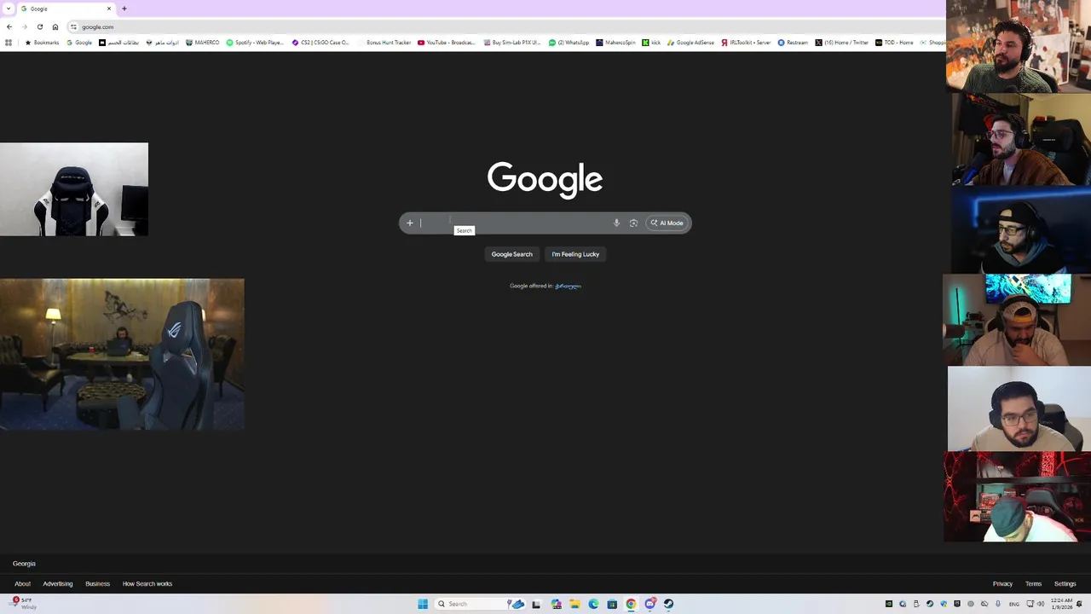Open the MAHERCO bookmark
The height and width of the screenshot is (614, 1091).
(202, 43)
